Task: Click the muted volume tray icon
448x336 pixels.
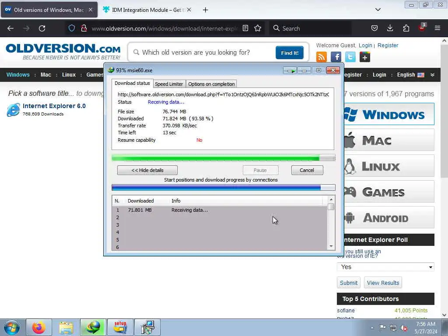Action: (x=404, y=328)
